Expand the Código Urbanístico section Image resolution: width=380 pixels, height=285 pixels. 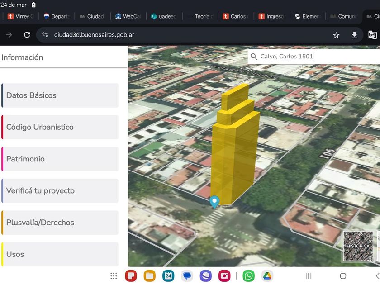(x=60, y=127)
